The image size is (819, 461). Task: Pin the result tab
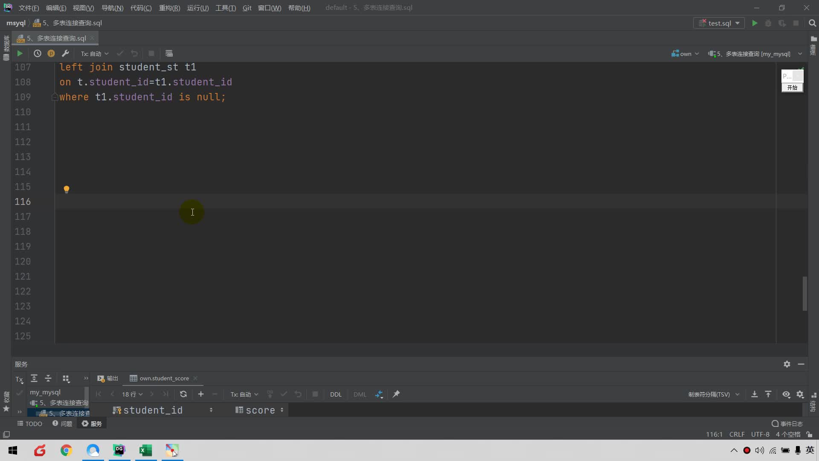(396, 394)
